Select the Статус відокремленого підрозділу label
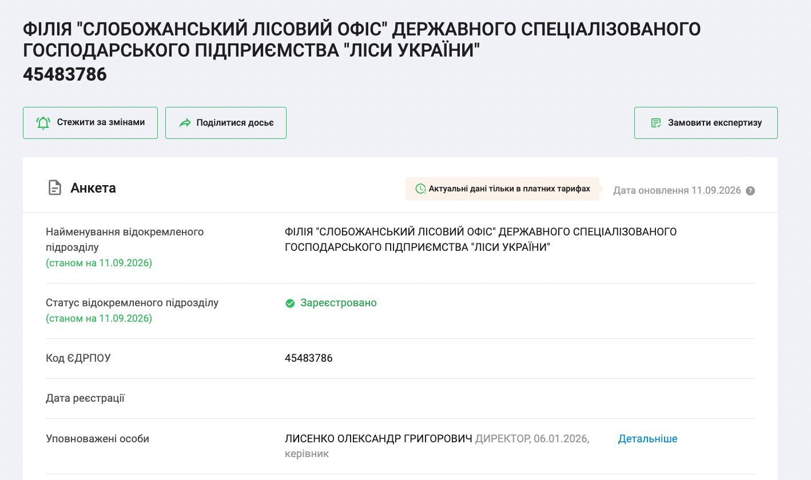811x480 pixels. (132, 303)
